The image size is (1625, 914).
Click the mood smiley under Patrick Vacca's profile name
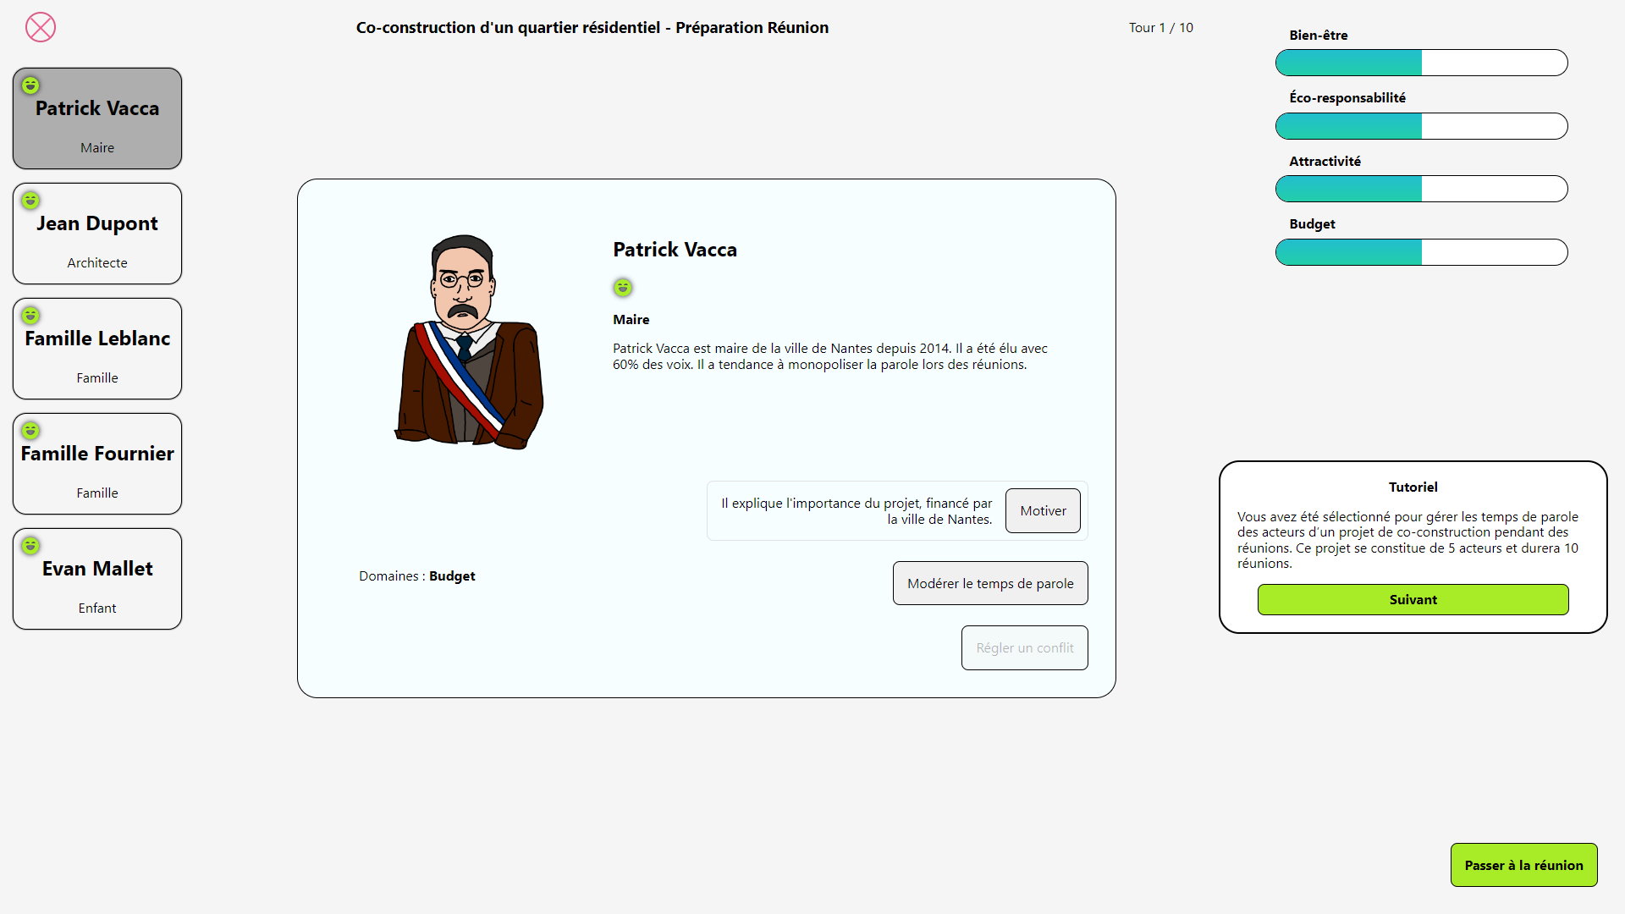[623, 288]
